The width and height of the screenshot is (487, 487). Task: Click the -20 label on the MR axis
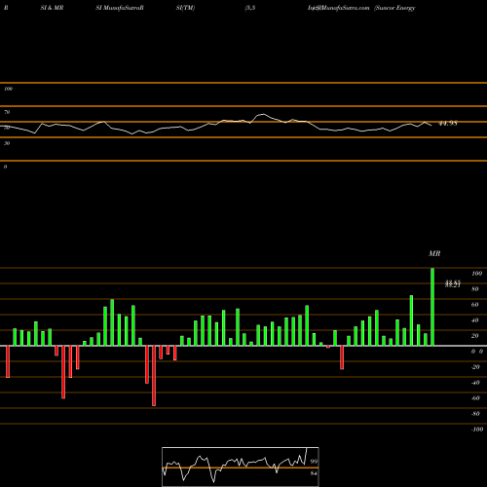[x=475, y=367]
